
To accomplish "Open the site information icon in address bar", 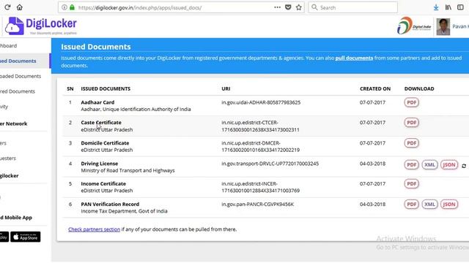I will pos(64,7).
